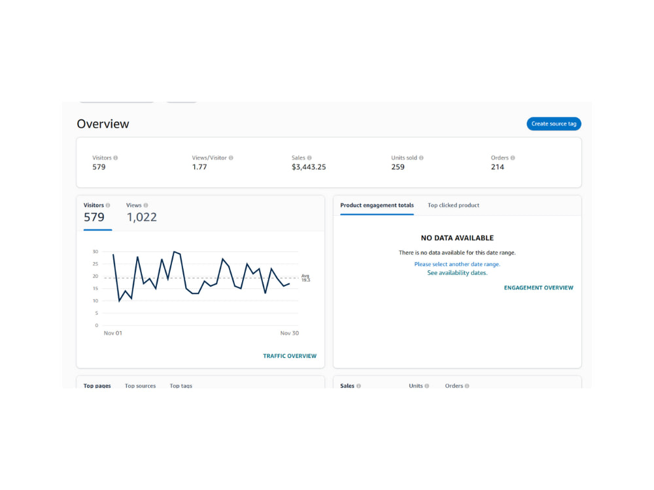Click info icon on Visitors chart tab
Image resolution: width=654 pixels, height=490 pixels.
tap(108, 205)
